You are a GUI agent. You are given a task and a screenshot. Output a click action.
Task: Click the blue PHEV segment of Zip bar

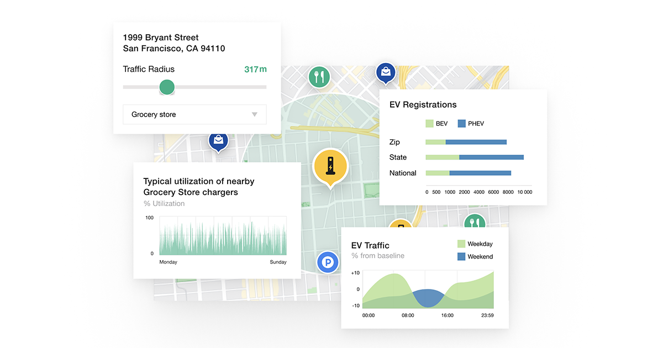pos(476,142)
